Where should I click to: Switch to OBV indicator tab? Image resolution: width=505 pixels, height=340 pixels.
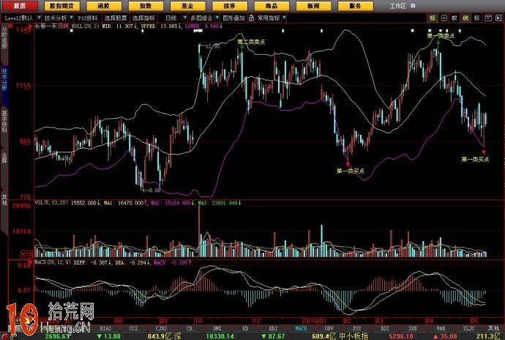(329, 328)
